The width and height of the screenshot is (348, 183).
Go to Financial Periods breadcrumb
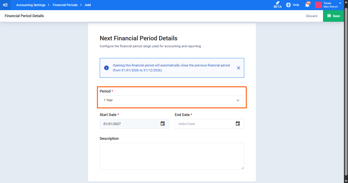pos(65,5)
